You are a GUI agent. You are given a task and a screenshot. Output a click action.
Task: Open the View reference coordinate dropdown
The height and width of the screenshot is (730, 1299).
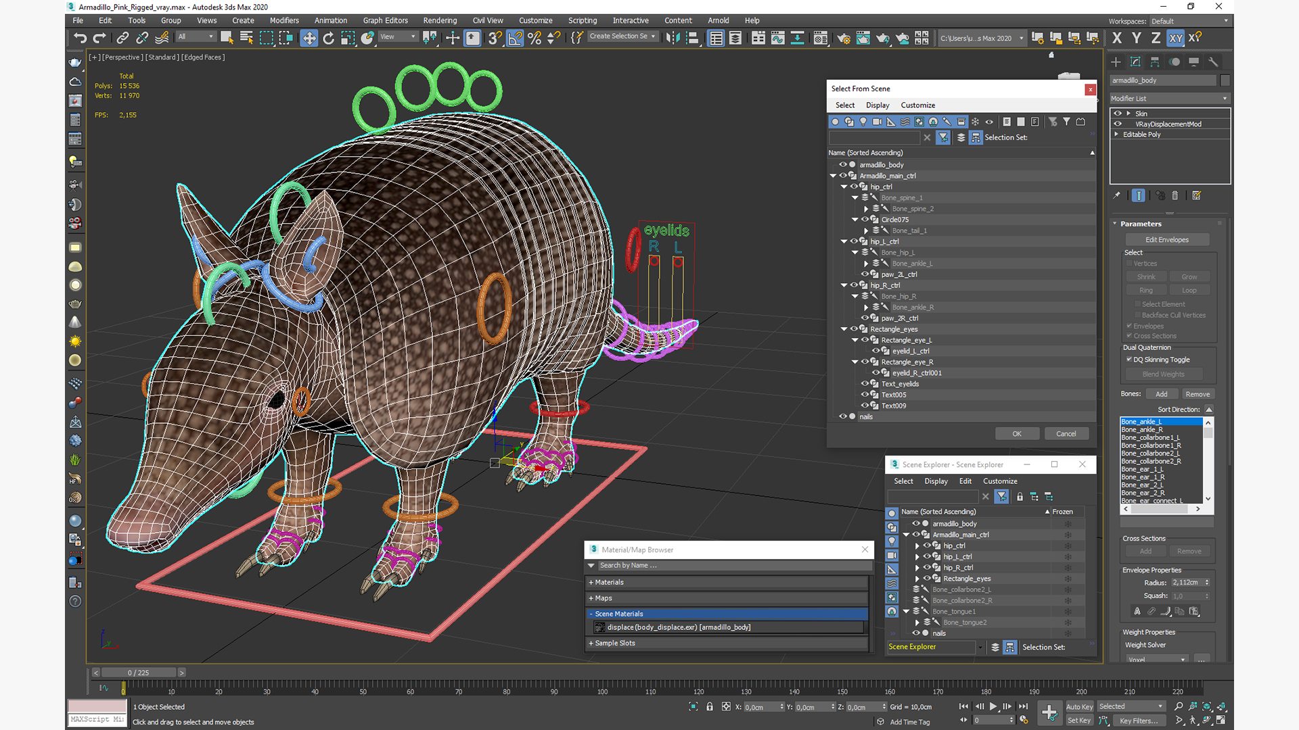pos(397,37)
